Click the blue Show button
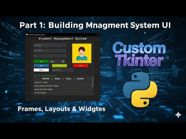186x139 pixels. click(41, 66)
